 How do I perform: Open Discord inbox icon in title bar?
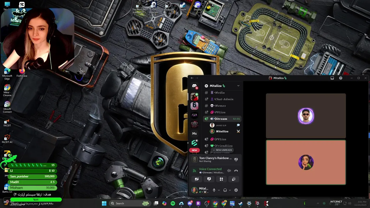pos(332,78)
